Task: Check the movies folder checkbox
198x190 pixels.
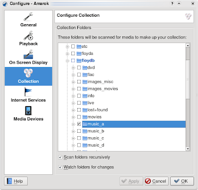Action: pos(79,117)
